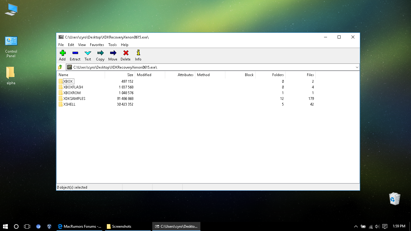
Task: Select the XDKSAMPLES folder icon
Action: pyautogui.click(x=61, y=98)
